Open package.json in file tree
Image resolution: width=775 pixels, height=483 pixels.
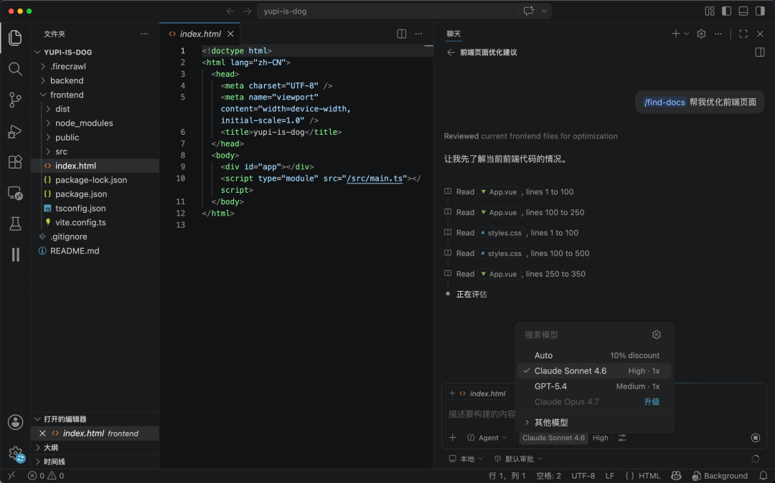pyautogui.click(x=95, y=194)
